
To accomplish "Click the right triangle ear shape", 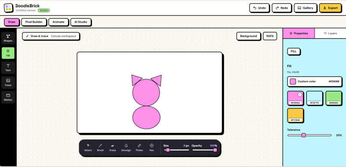I will tap(158, 80).
